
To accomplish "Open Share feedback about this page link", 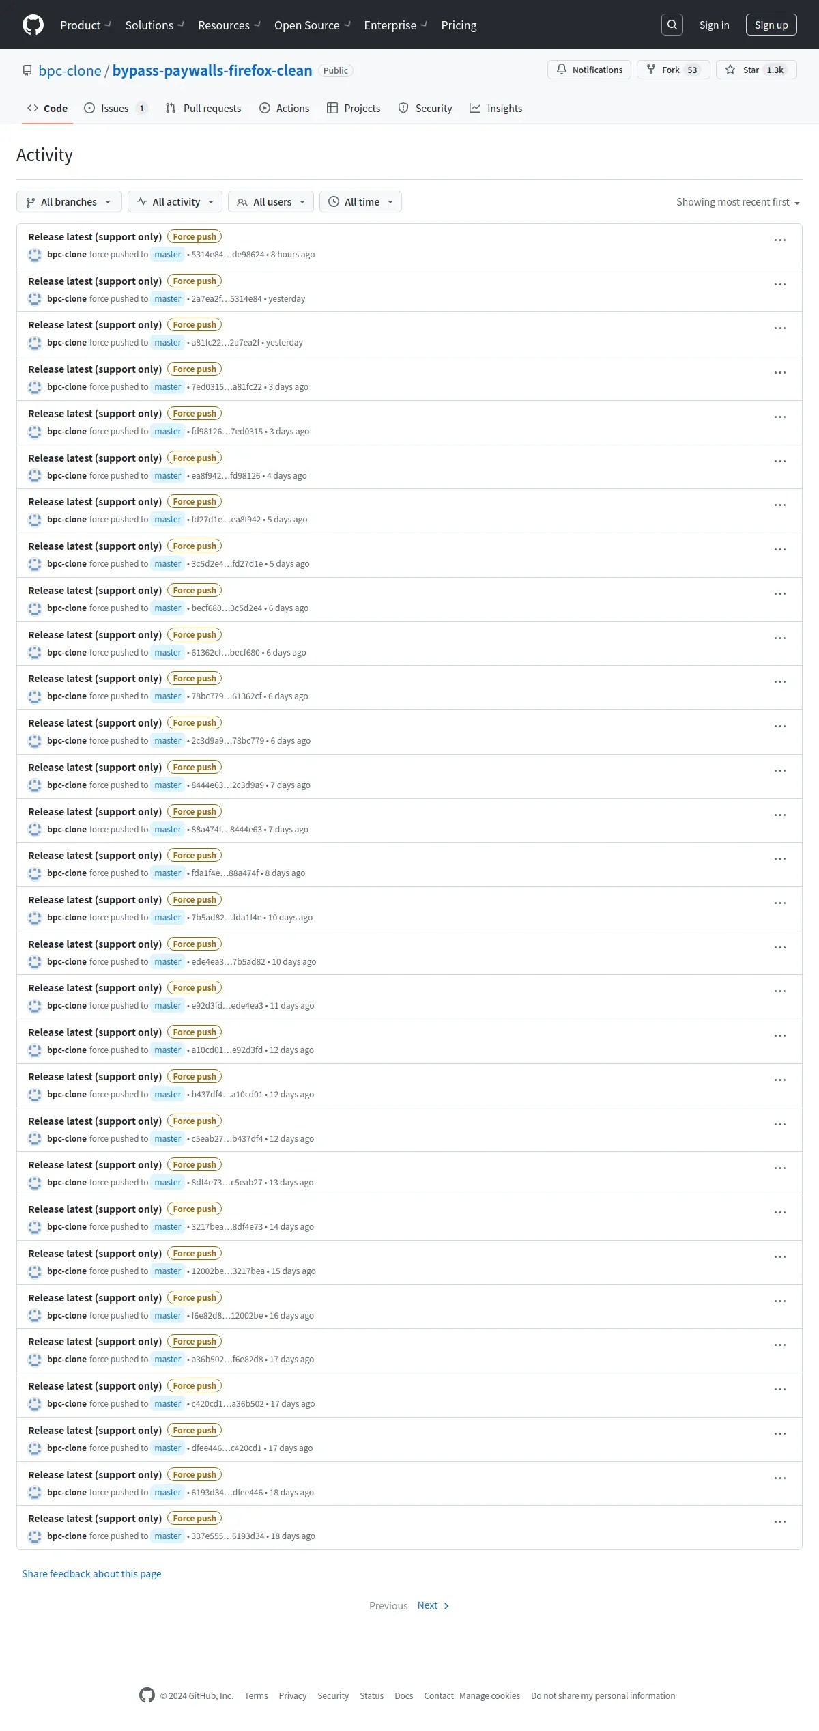I will tap(91, 1573).
